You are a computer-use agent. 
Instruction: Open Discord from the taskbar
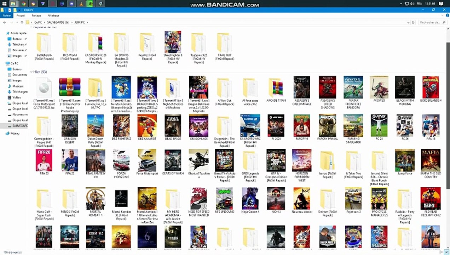72,4
